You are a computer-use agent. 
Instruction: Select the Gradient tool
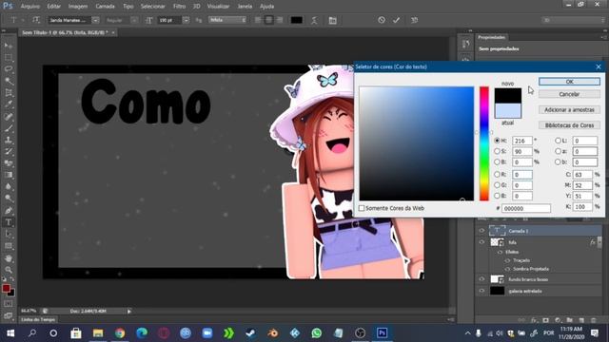pyautogui.click(x=9, y=175)
